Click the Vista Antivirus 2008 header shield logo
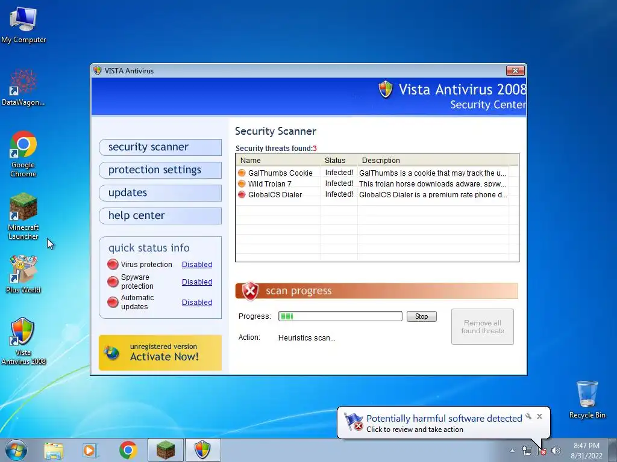 click(385, 89)
